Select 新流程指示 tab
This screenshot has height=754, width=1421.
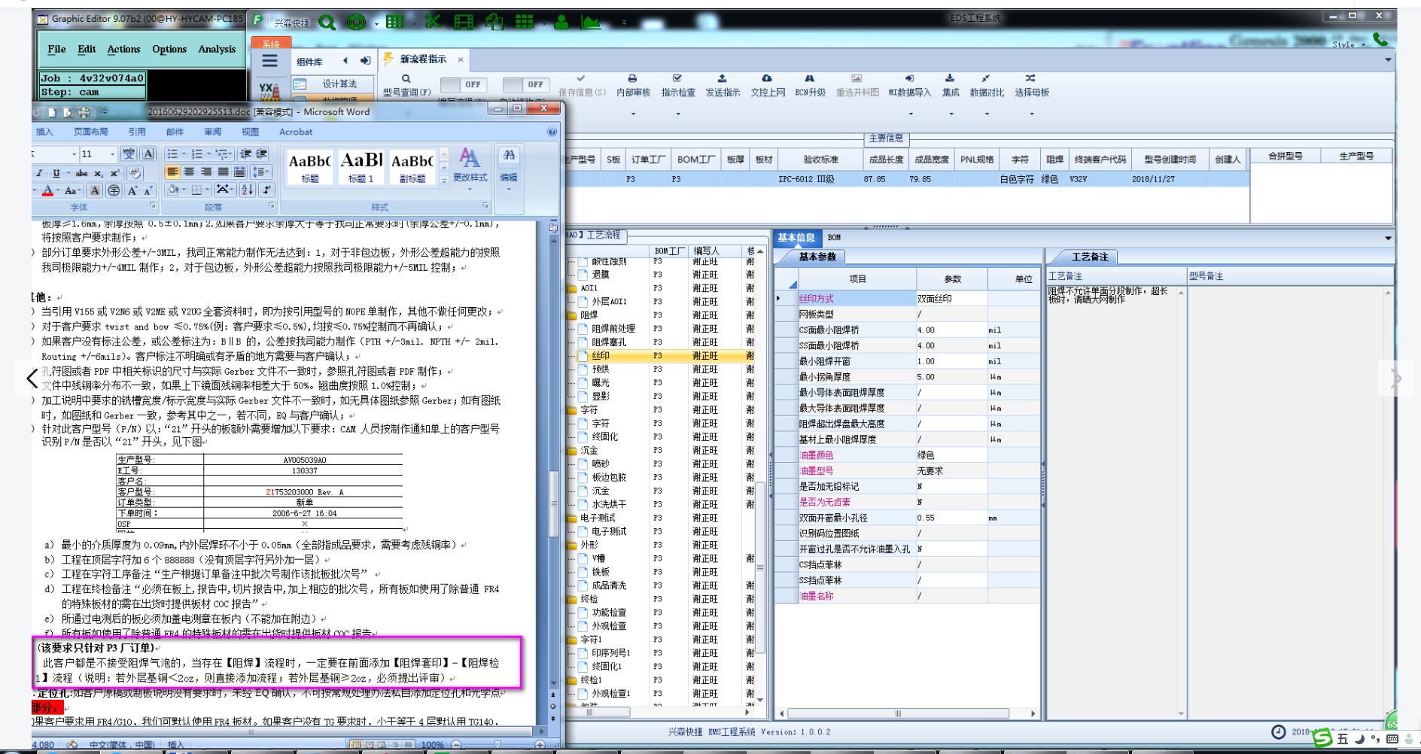[424, 59]
